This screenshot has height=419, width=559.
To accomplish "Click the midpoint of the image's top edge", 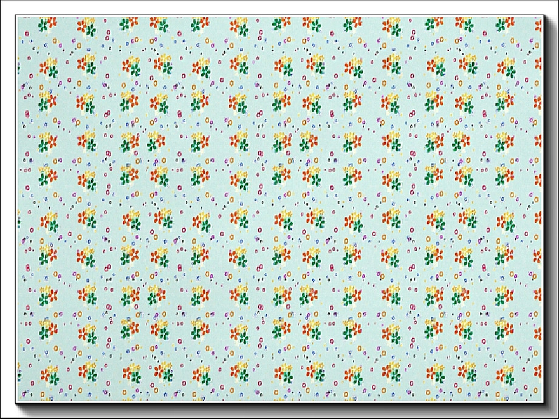I will point(279,17).
